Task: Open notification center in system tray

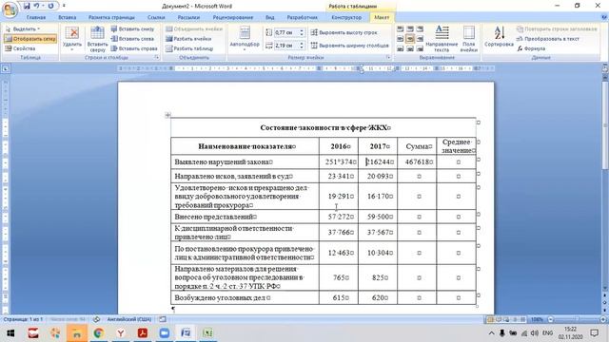Action: (x=594, y=333)
